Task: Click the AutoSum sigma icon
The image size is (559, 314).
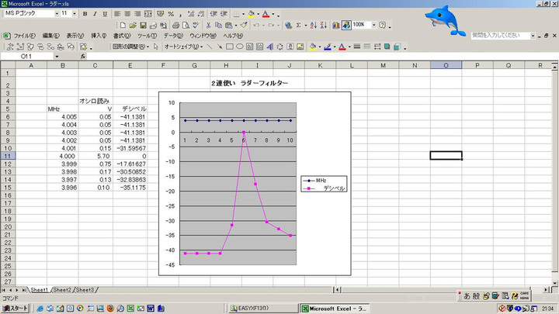Action: (299, 25)
